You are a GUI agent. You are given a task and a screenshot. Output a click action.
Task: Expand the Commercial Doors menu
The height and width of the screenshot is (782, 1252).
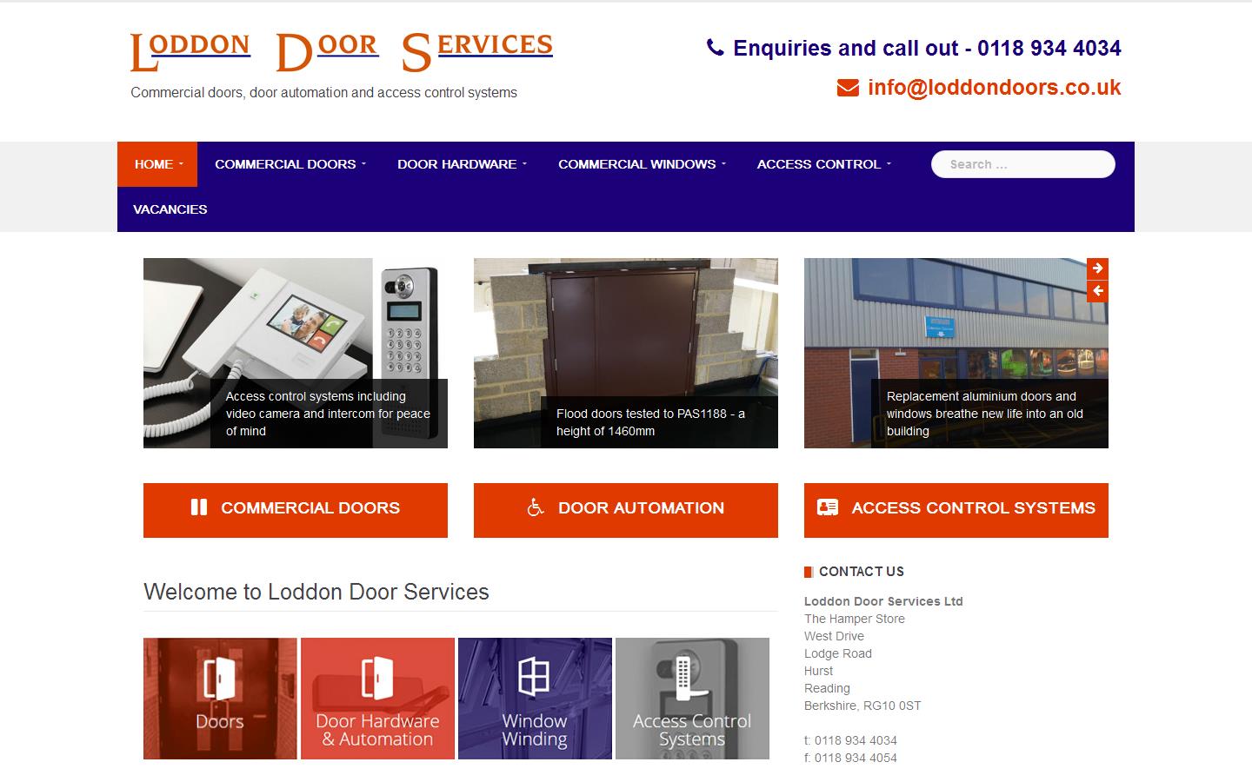click(290, 164)
